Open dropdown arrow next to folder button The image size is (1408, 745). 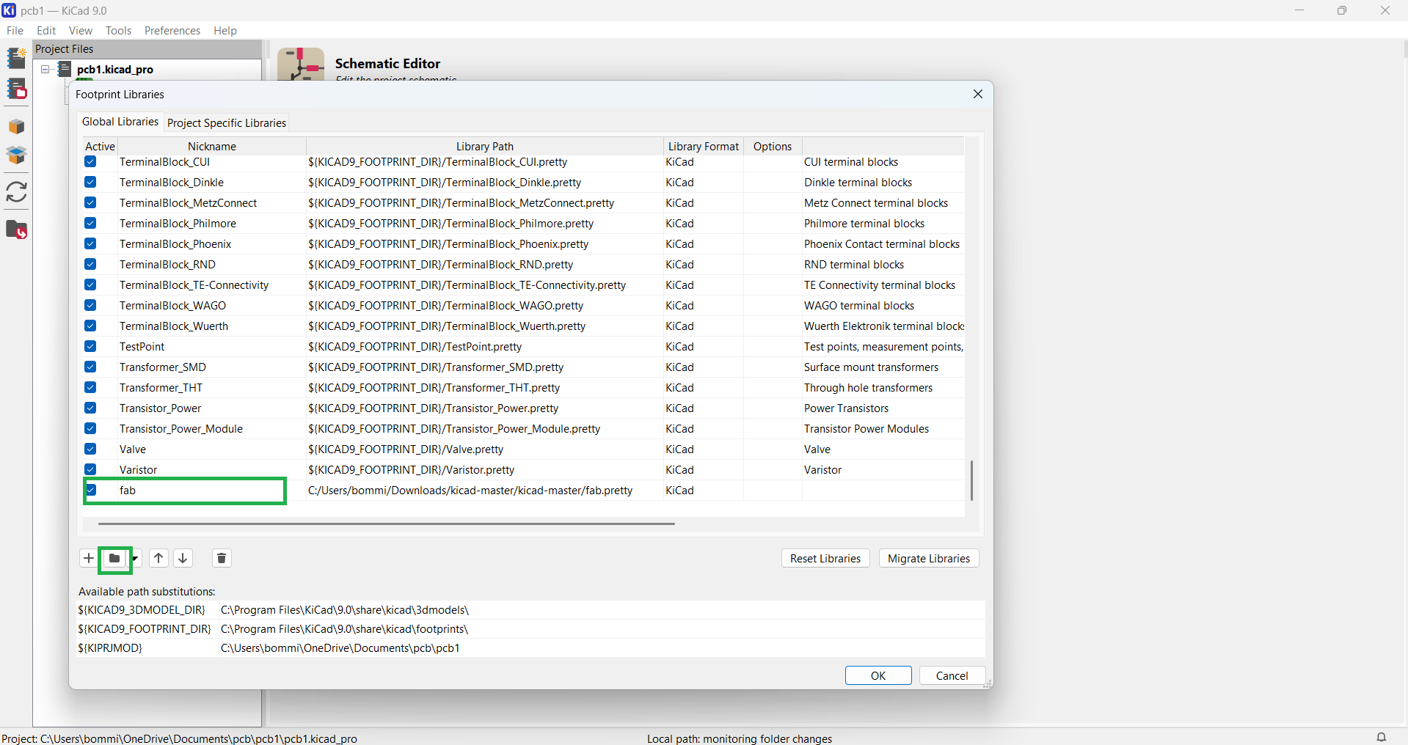[x=136, y=559]
